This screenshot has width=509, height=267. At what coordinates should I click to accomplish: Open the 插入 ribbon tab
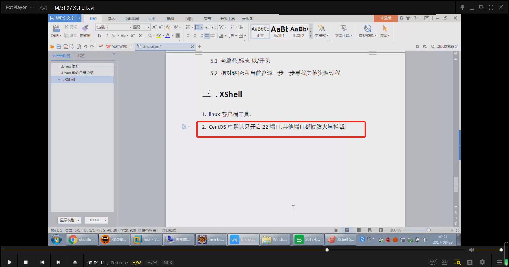pyautogui.click(x=111, y=19)
